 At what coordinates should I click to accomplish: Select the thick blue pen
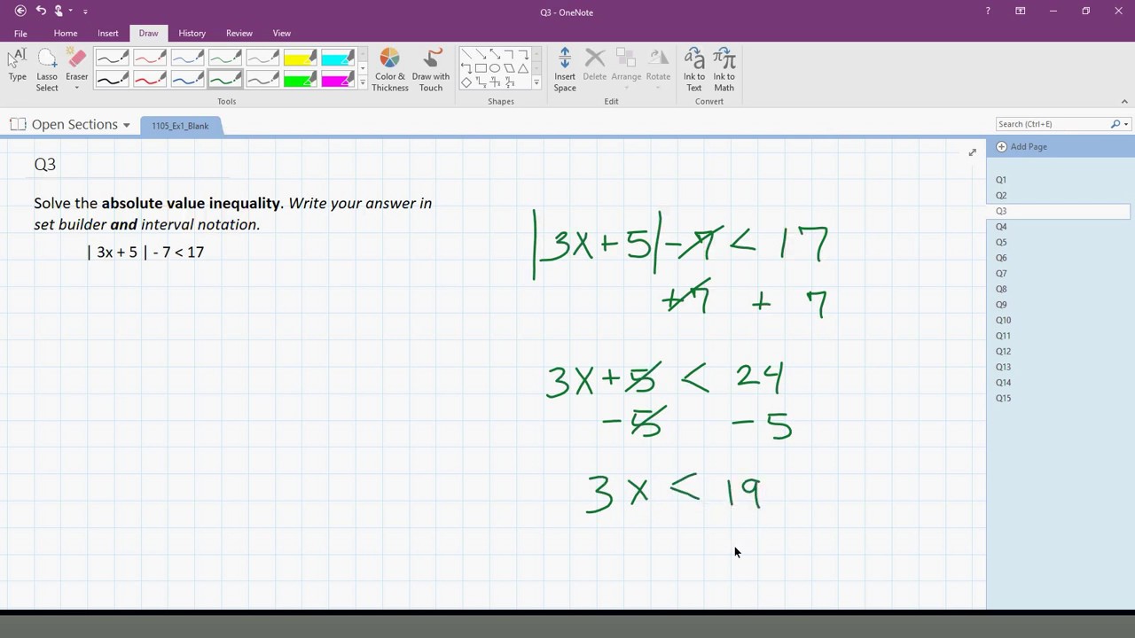[188, 80]
